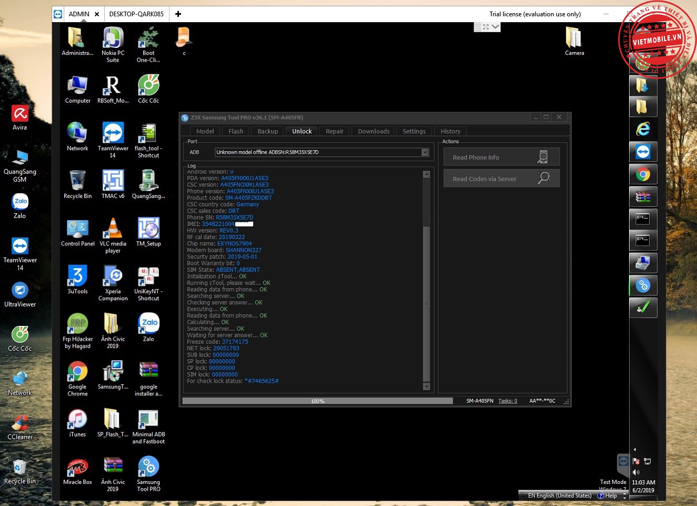The image size is (697, 506).
Task: Open the Control Panel icon
Action: pyautogui.click(x=78, y=232)
